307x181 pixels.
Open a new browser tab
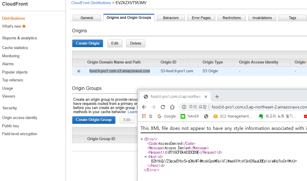217,97
